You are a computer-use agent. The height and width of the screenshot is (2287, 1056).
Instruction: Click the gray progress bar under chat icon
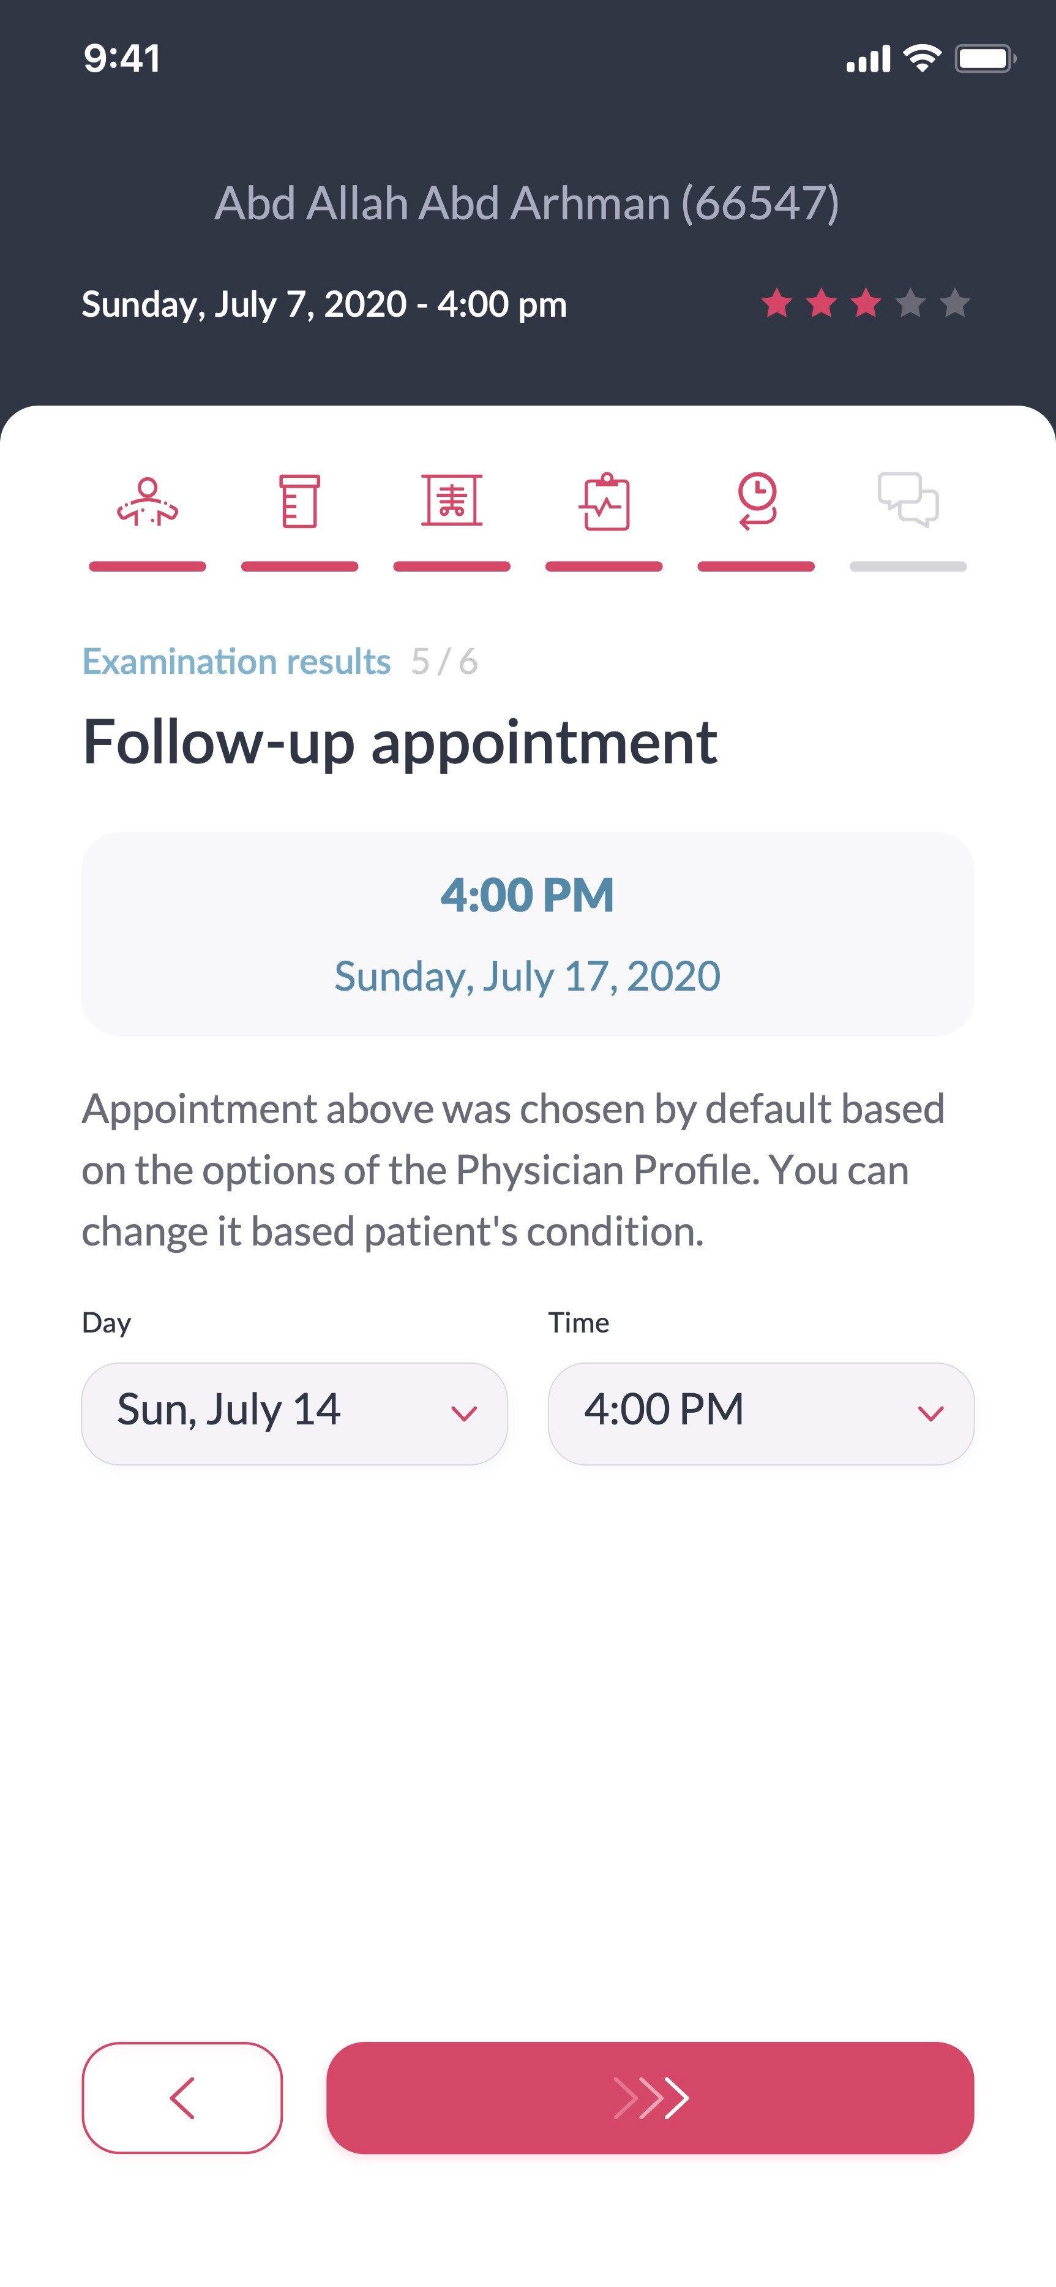[x=908, y=567]
